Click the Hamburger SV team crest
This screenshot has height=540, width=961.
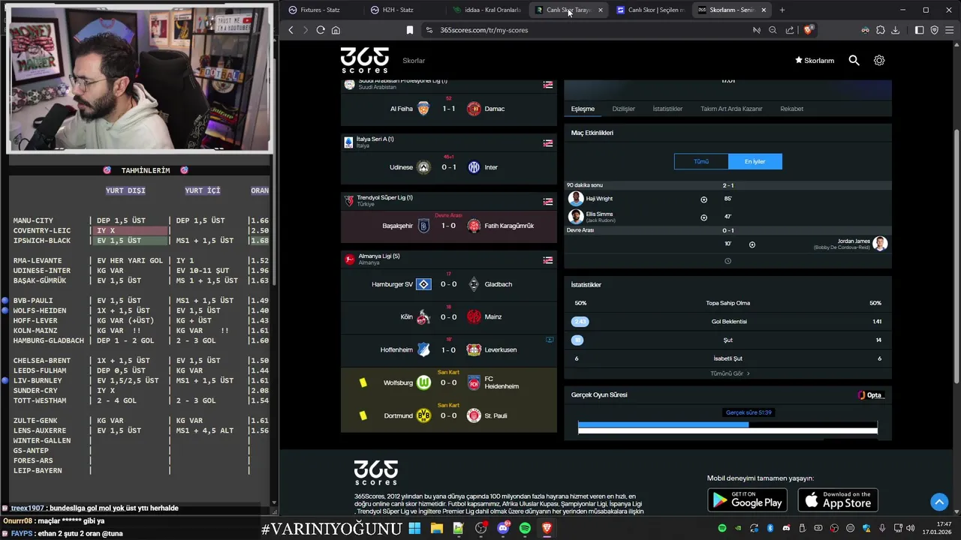click(x=423, y=284)
